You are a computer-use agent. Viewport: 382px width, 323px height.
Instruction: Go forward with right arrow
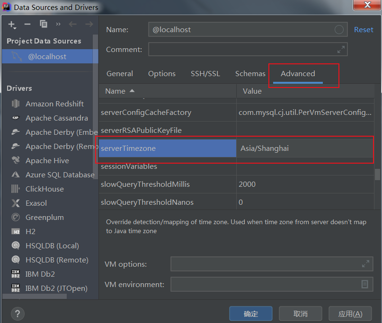(x=89, y=24)
